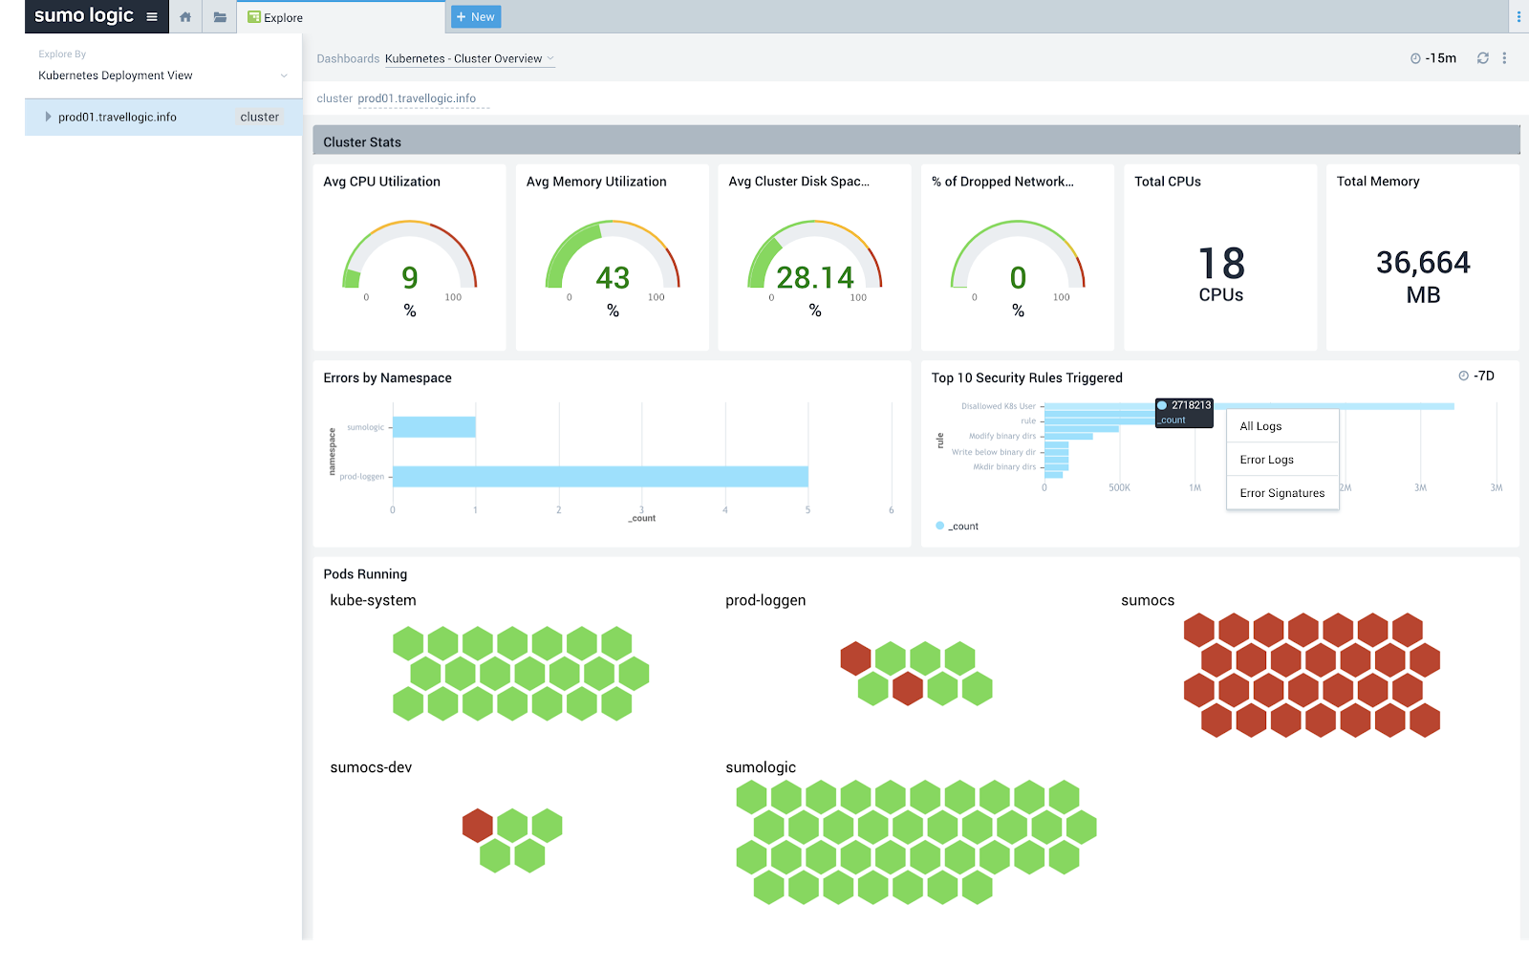The width and height of the screenshot is (1529, 969).
Task: Click the first red hexagon pod in prod-loggen
Action: 855,658
